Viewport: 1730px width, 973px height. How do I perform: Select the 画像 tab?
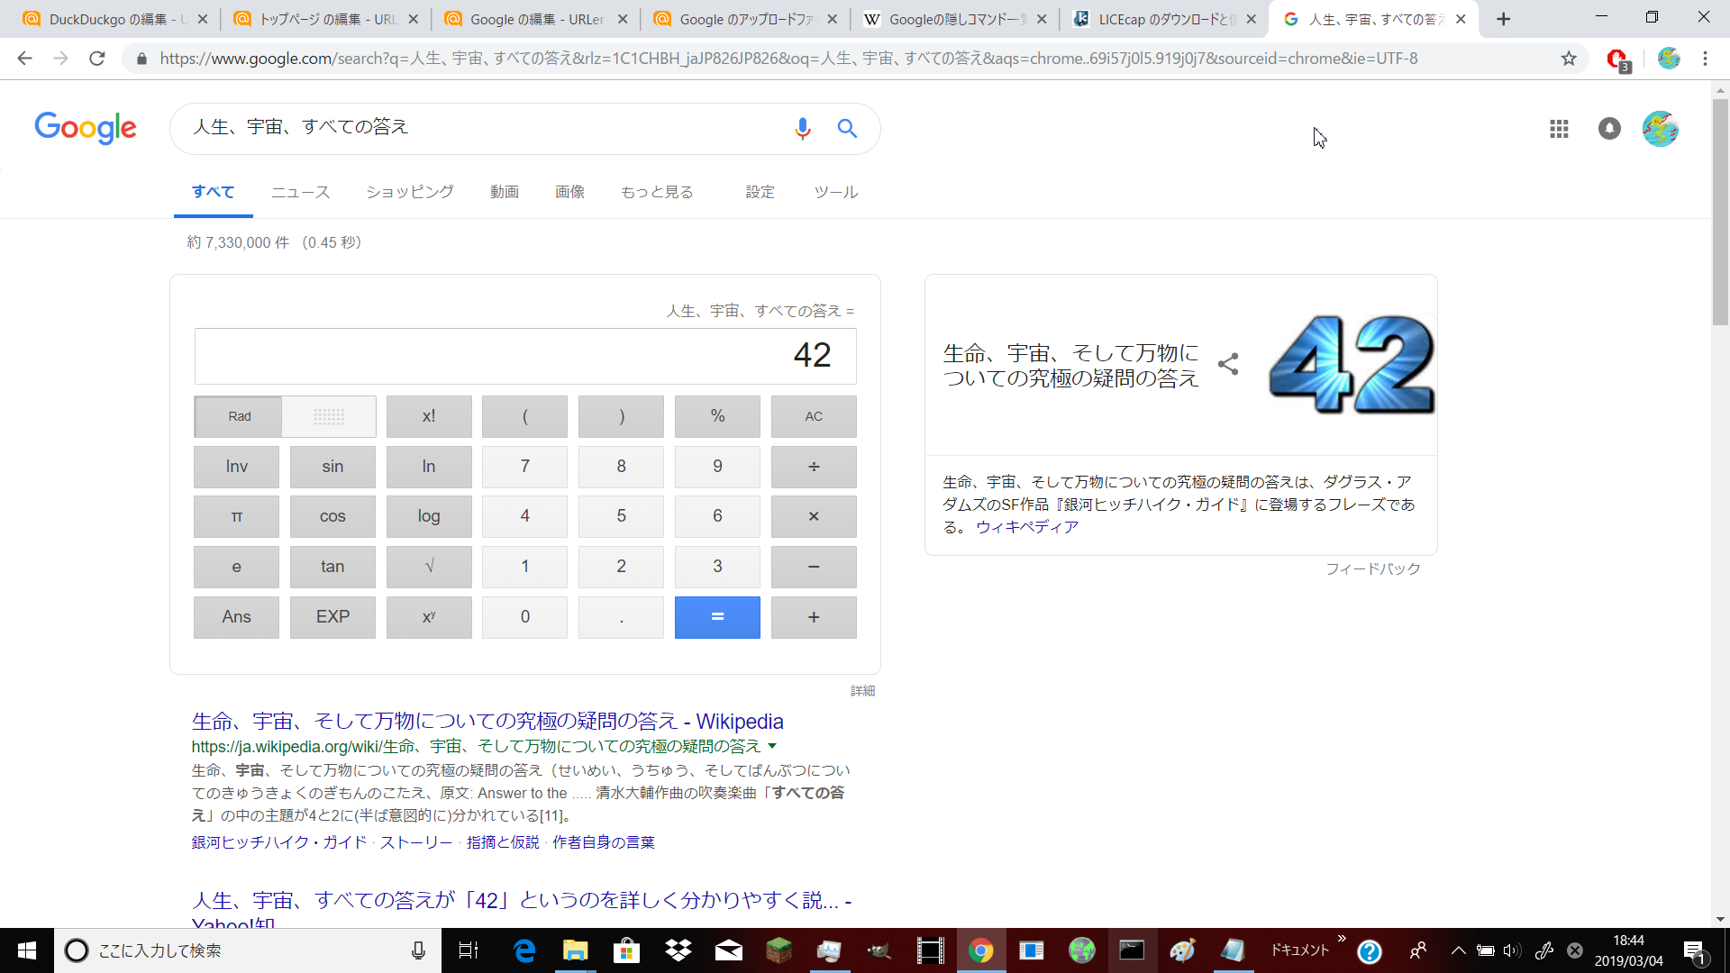570,192
